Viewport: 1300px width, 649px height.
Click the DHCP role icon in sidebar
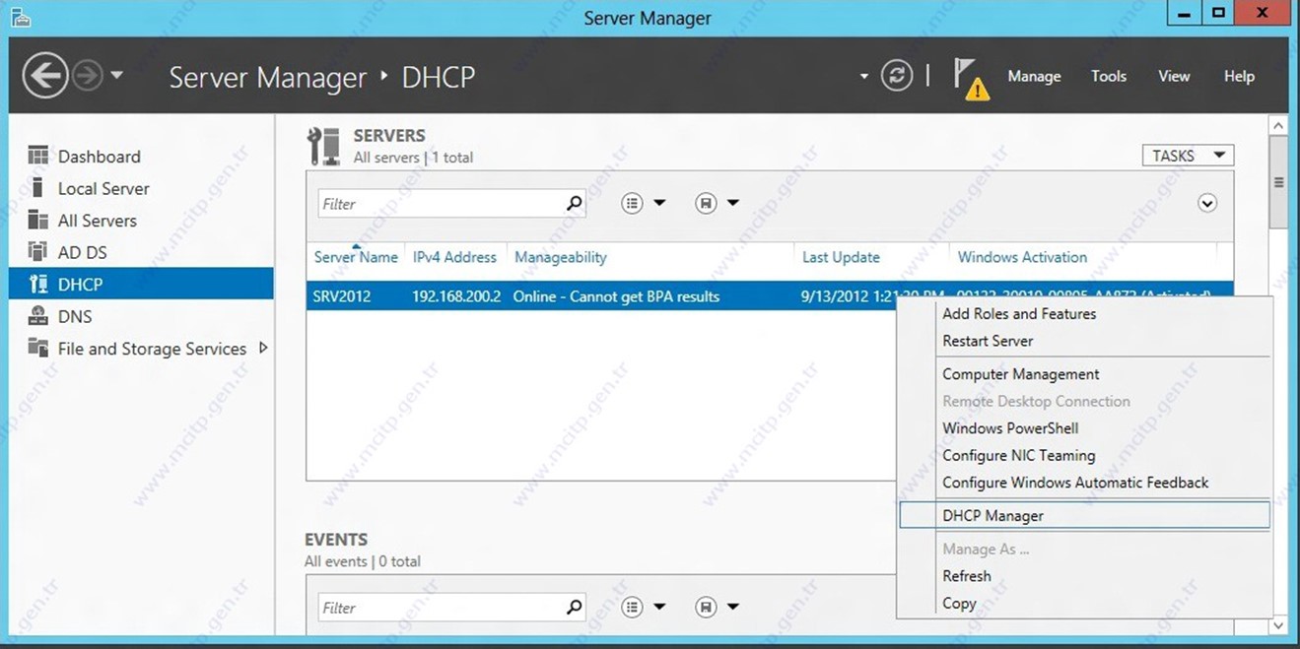(38, 284)
